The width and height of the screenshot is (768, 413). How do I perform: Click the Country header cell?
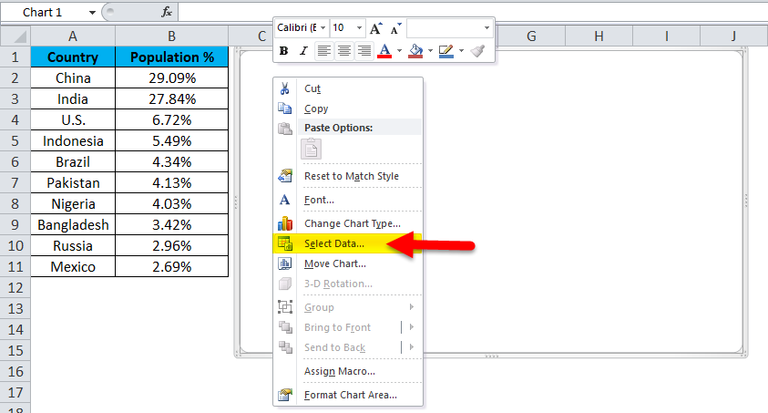pyautogui.click(x=73, y=57)
